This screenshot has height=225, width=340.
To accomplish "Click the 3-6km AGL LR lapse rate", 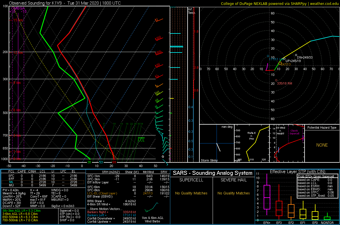I will 20,214.
